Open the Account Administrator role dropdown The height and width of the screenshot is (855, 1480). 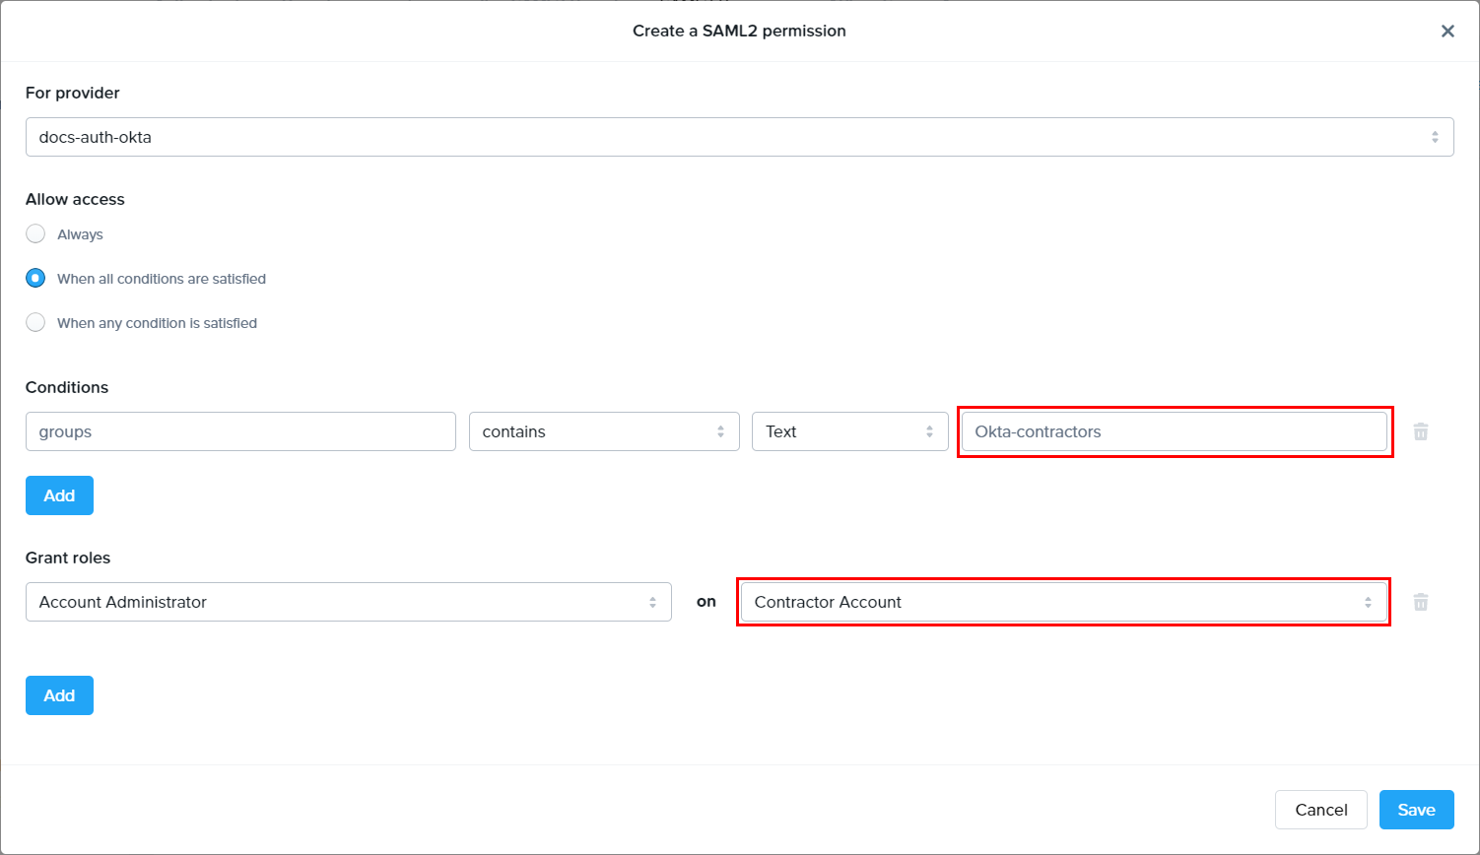pos(348,602)
